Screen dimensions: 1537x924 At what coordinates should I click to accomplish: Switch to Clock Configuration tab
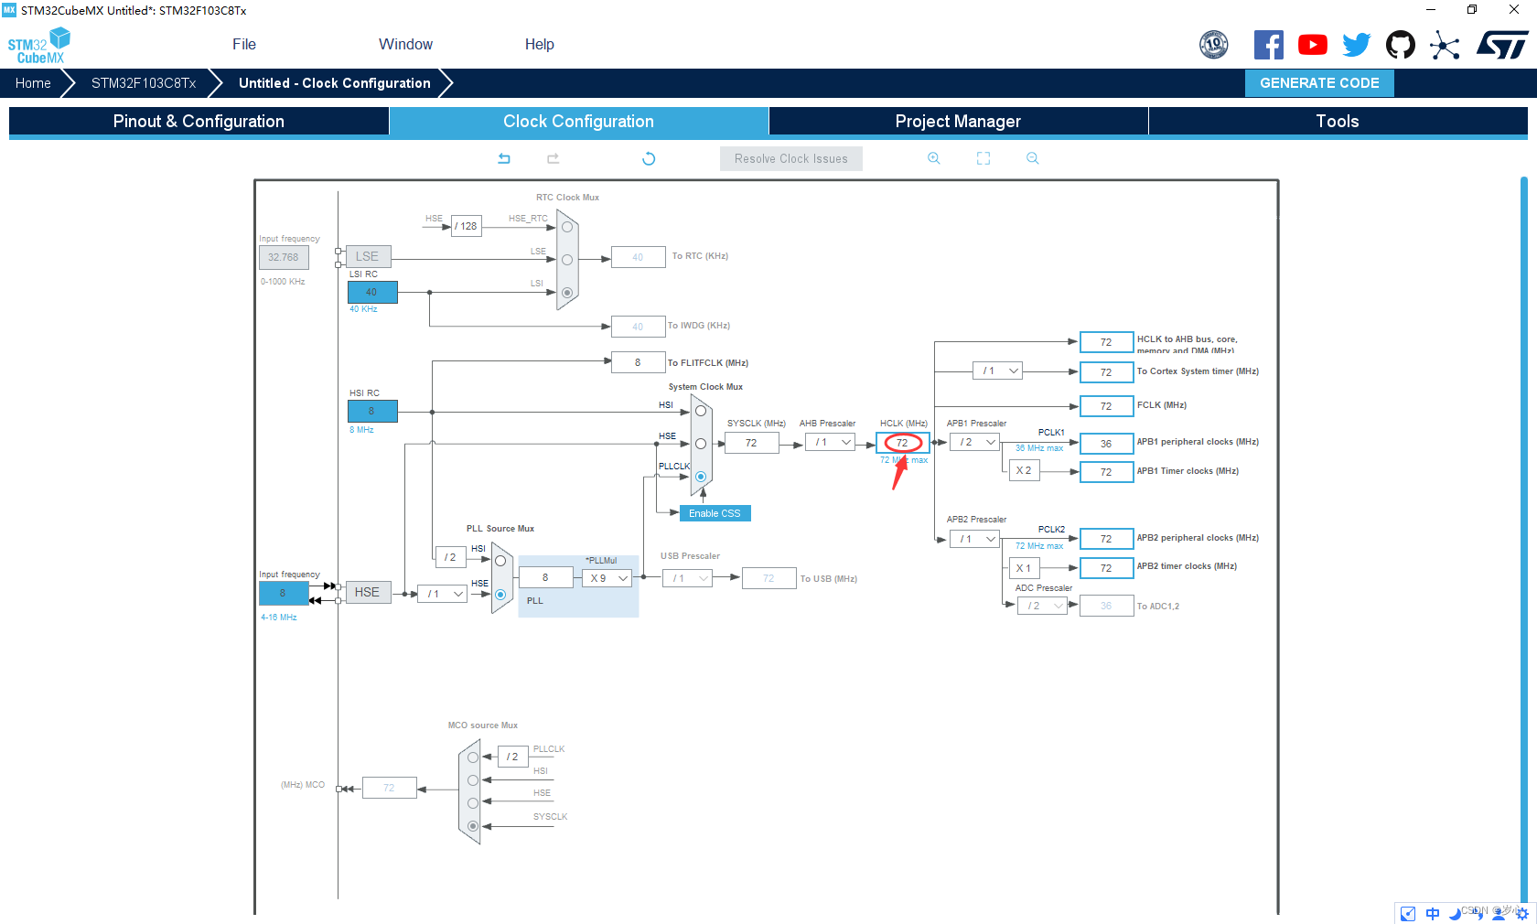click(x=578, y=122)
